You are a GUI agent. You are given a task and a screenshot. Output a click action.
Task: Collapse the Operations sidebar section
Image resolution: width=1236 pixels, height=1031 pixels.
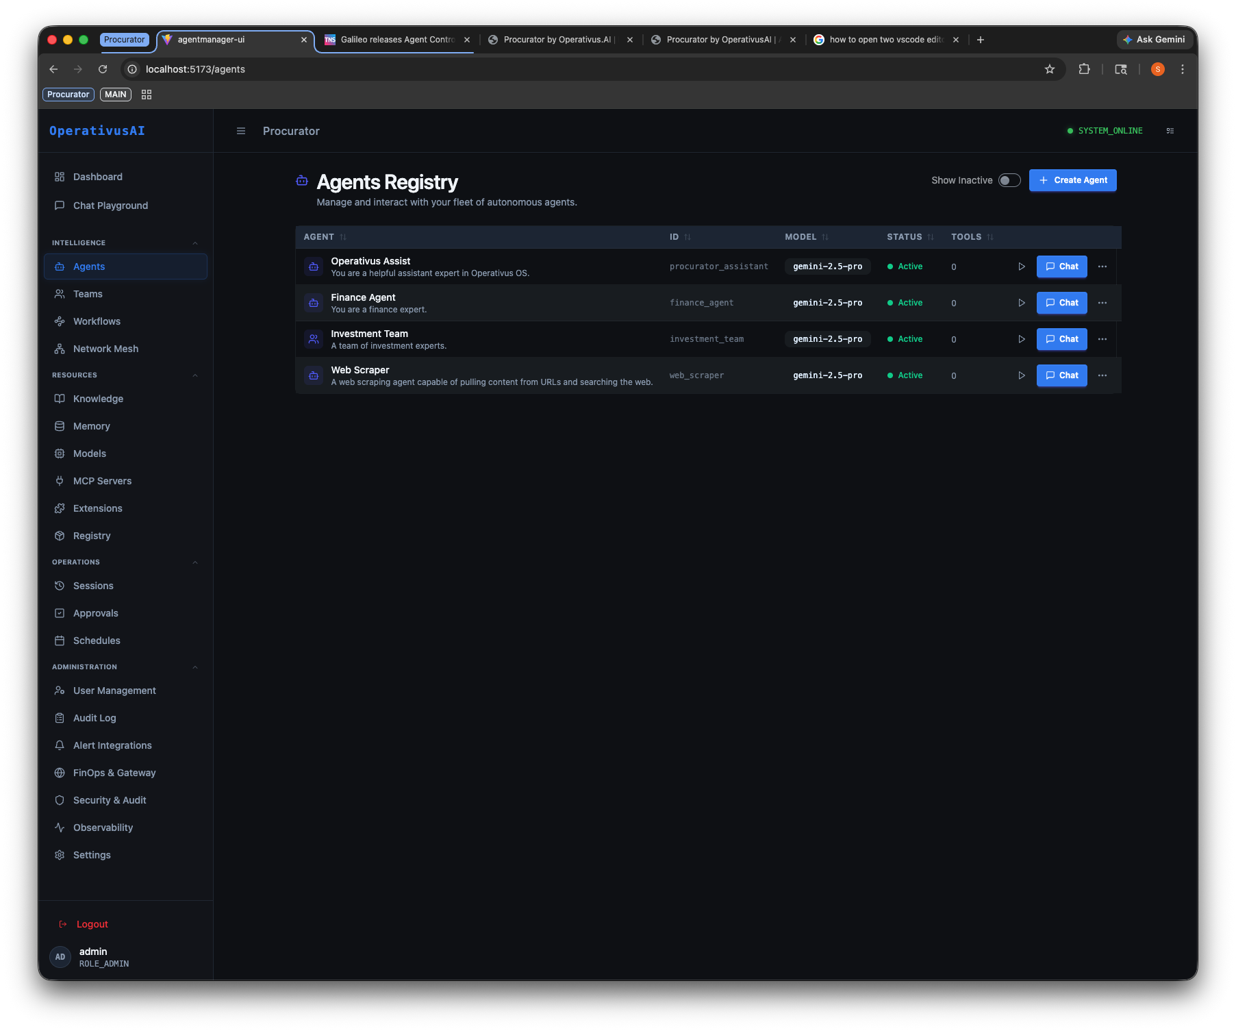[x=195, y=562]
